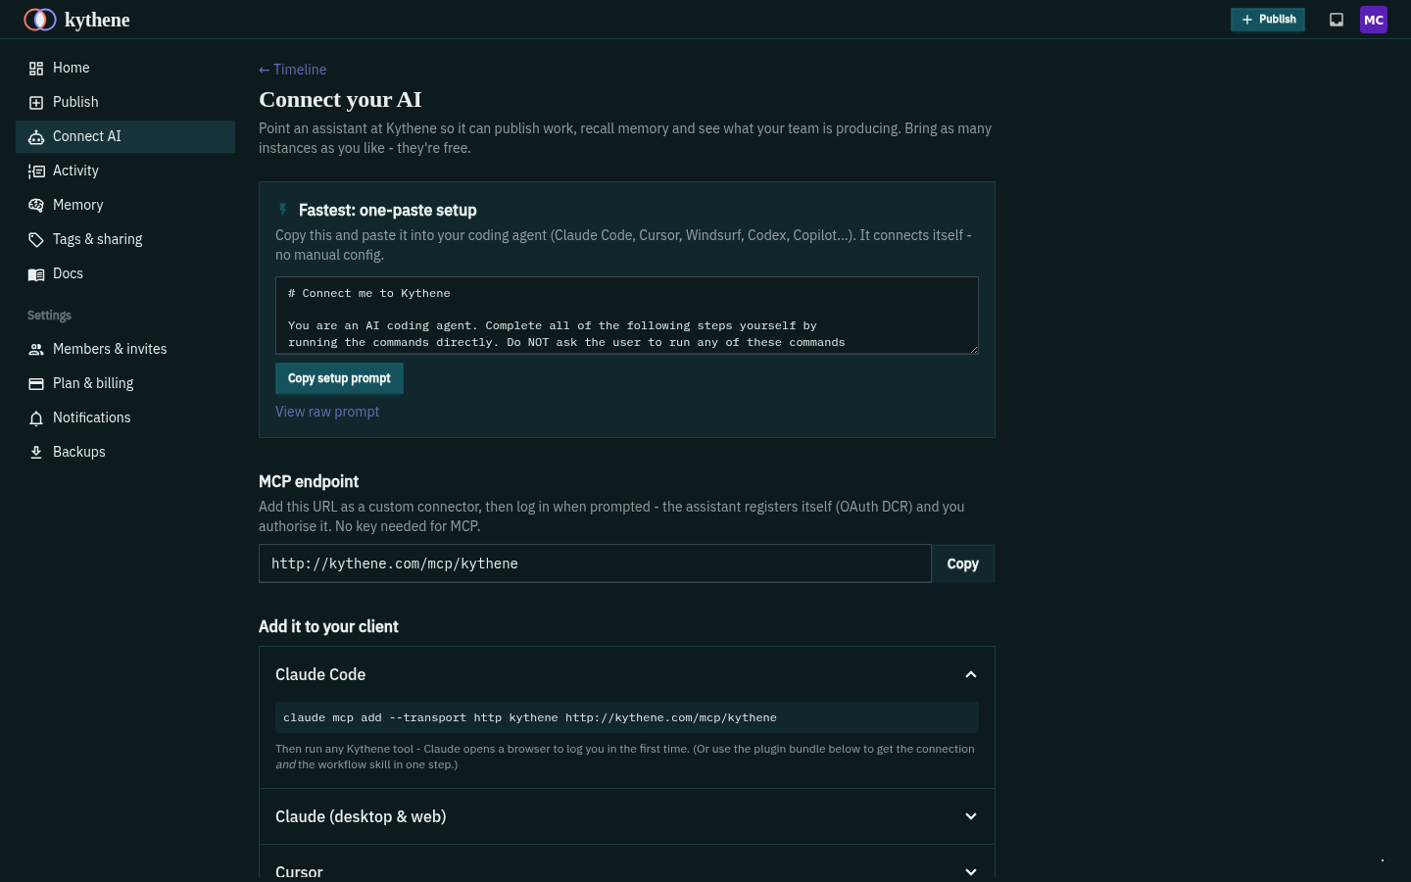
Task: Open Members & invites settings
Action: pos(125,349)
